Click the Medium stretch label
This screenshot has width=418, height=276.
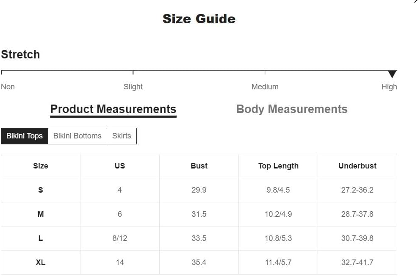265,87
